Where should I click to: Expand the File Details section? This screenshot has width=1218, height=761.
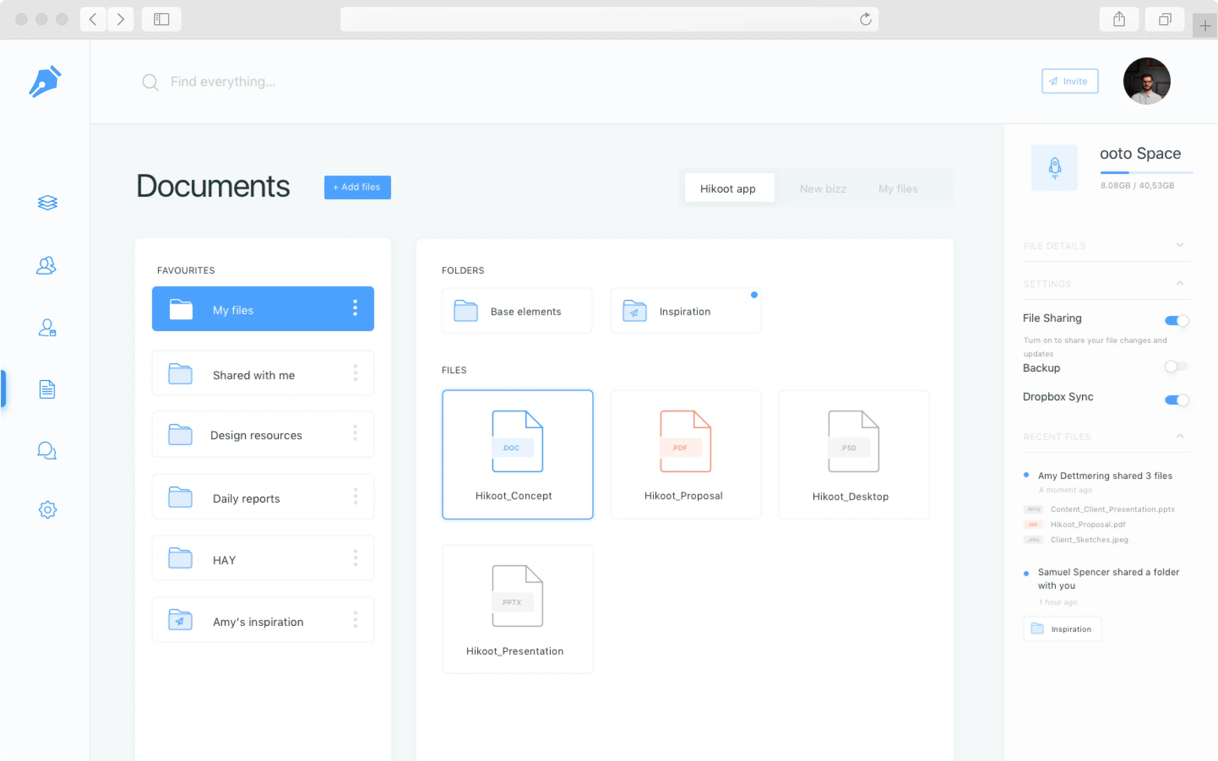(x=1180, y=245)
